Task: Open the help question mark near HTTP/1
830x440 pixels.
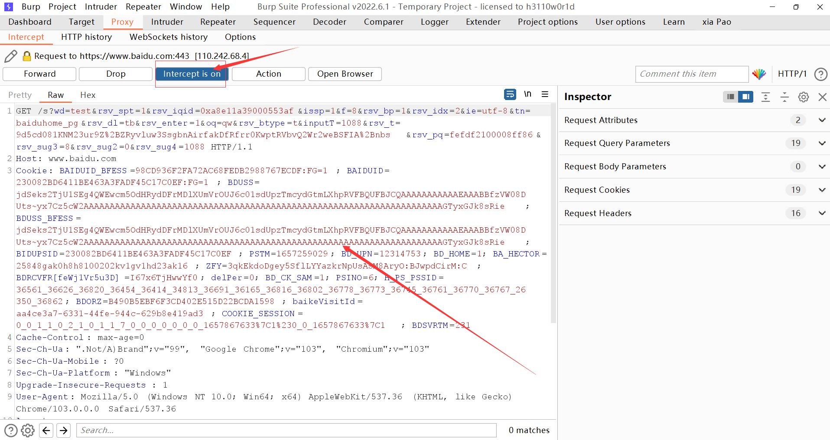Action: [820, 74]
